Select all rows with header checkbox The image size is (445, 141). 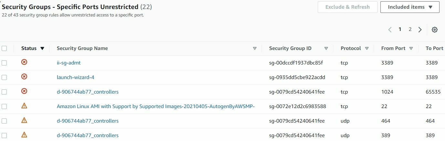point(4,48)
